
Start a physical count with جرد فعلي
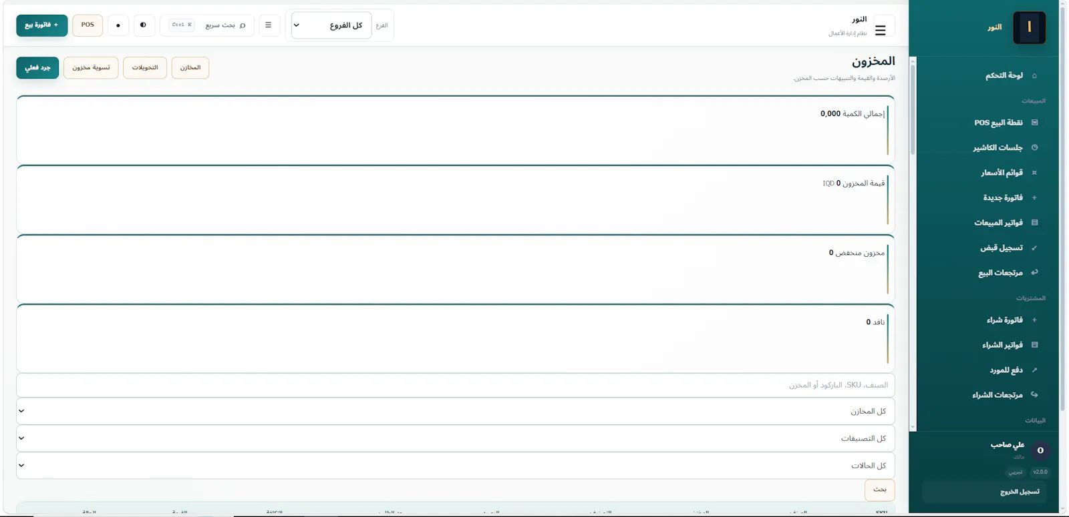click(37, 68)
